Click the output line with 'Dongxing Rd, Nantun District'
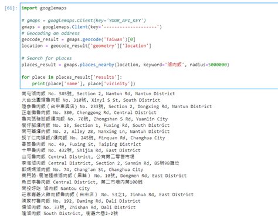Viewport: 278px width, 218px height. click(x=117, y=106)
